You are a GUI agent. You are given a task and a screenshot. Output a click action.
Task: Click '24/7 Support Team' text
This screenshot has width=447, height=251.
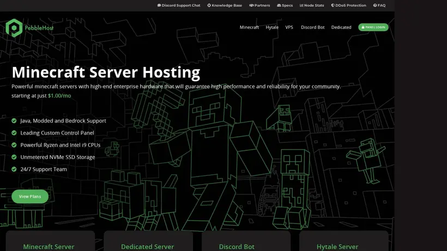[44, 169]
